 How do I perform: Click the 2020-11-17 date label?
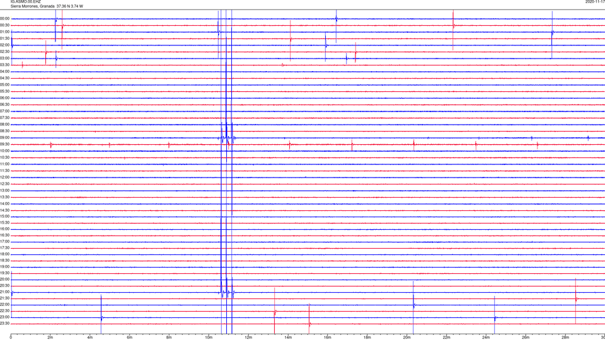click(595, 2)
